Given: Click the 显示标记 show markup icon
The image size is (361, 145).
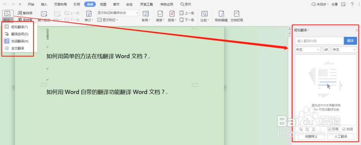Looking at the screenshot, I should point(99,20).
